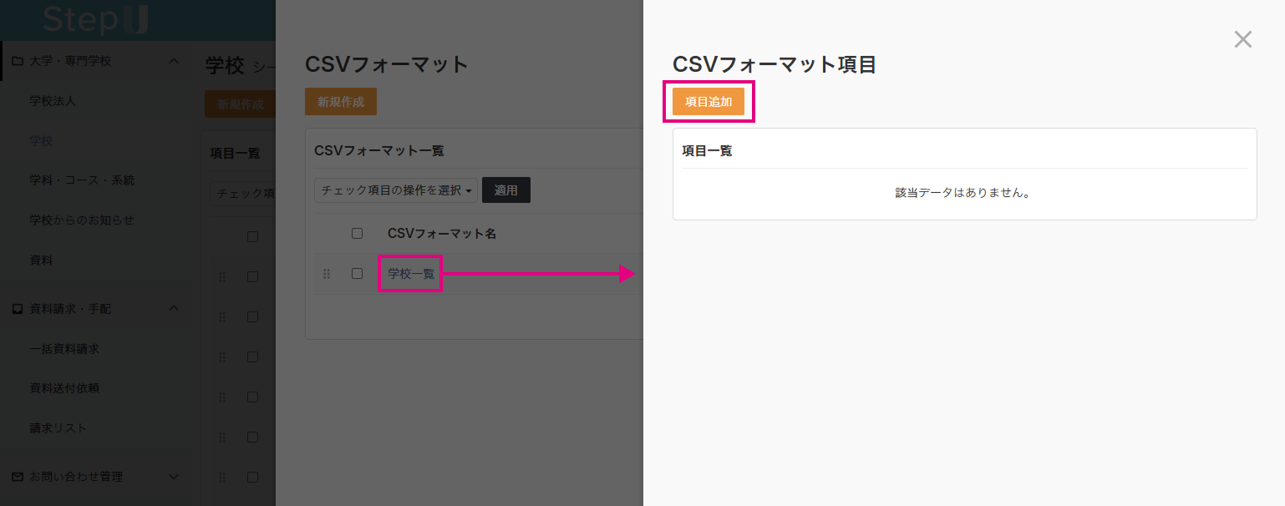Open the チェック項目の操作を選択 dropdown
1285x506 pixels.
click(394, 190)
